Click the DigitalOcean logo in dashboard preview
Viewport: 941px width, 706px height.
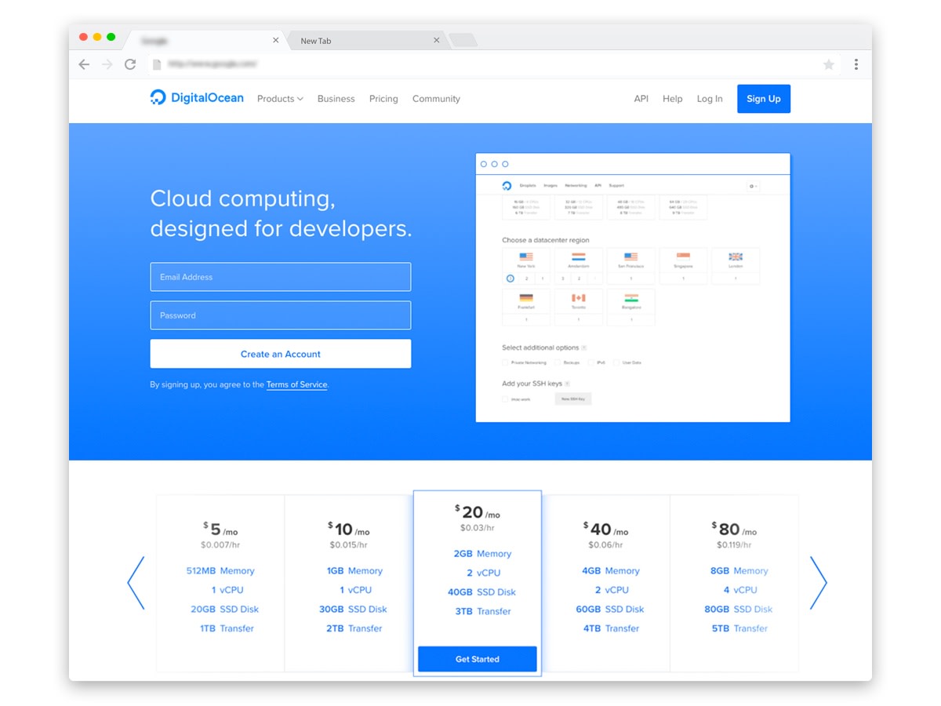click(507, 186)
